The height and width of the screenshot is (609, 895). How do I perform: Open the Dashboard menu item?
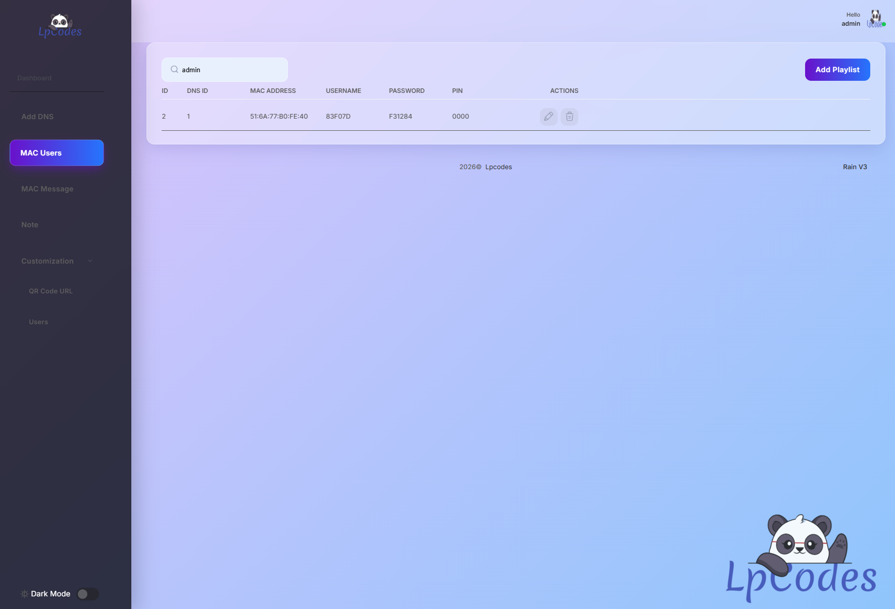(34, 78)
